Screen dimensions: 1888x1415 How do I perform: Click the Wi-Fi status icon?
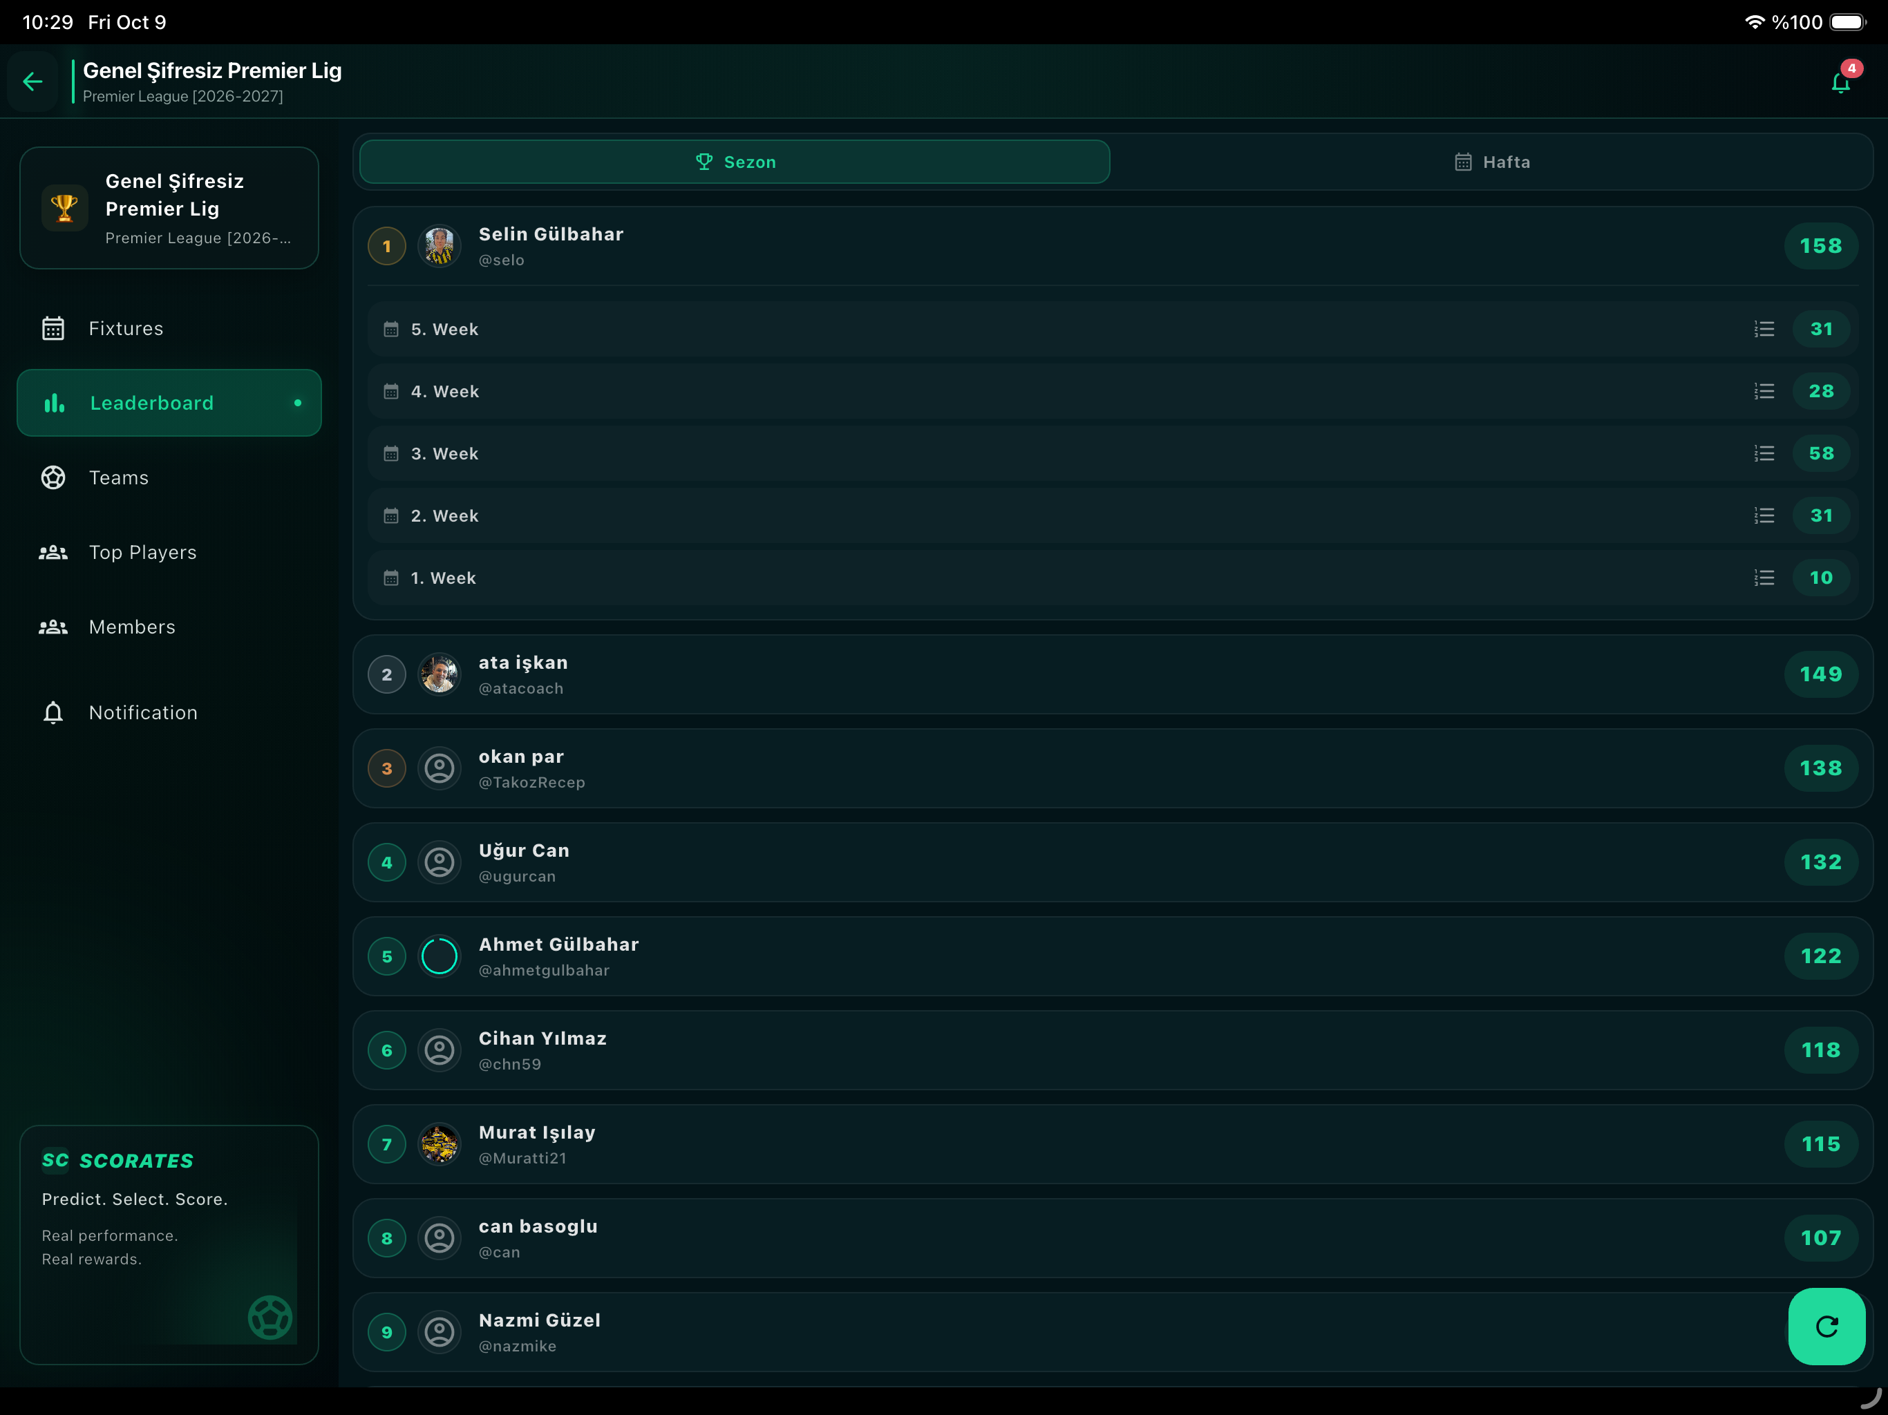point(1754,22)
